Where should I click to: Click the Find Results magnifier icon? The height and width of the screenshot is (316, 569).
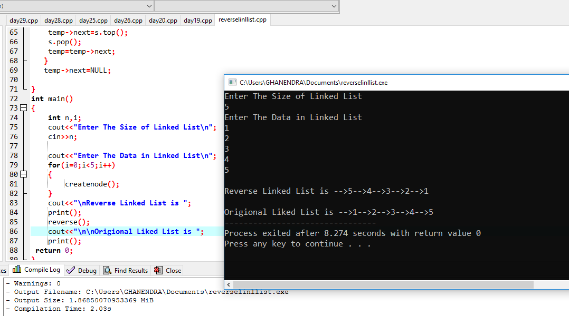coord(107,270)
